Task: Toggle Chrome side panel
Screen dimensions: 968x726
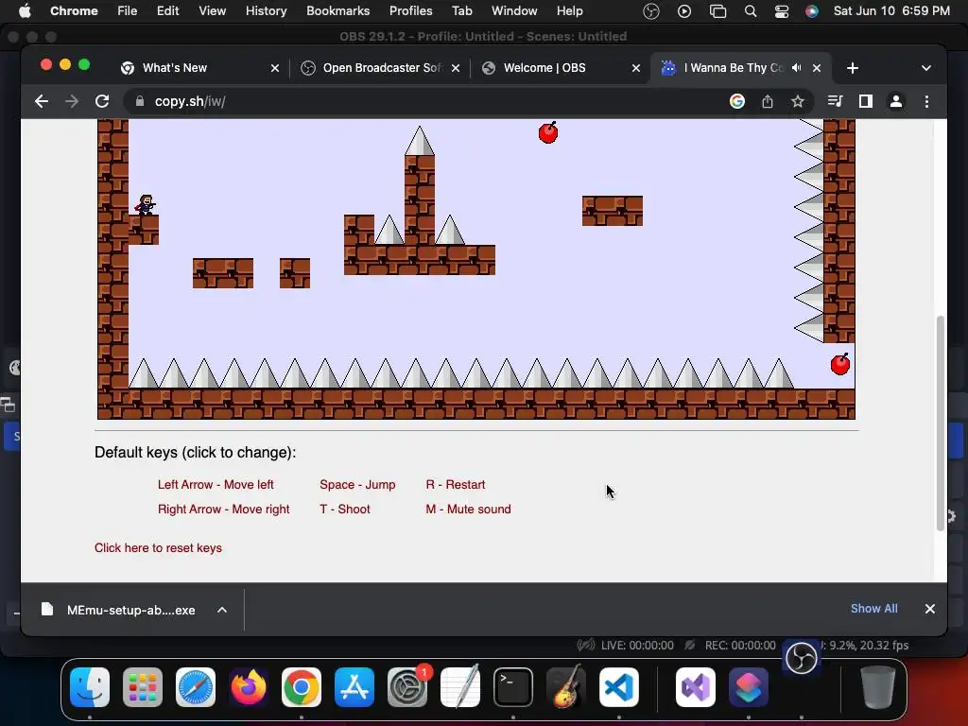Action: 866,101
